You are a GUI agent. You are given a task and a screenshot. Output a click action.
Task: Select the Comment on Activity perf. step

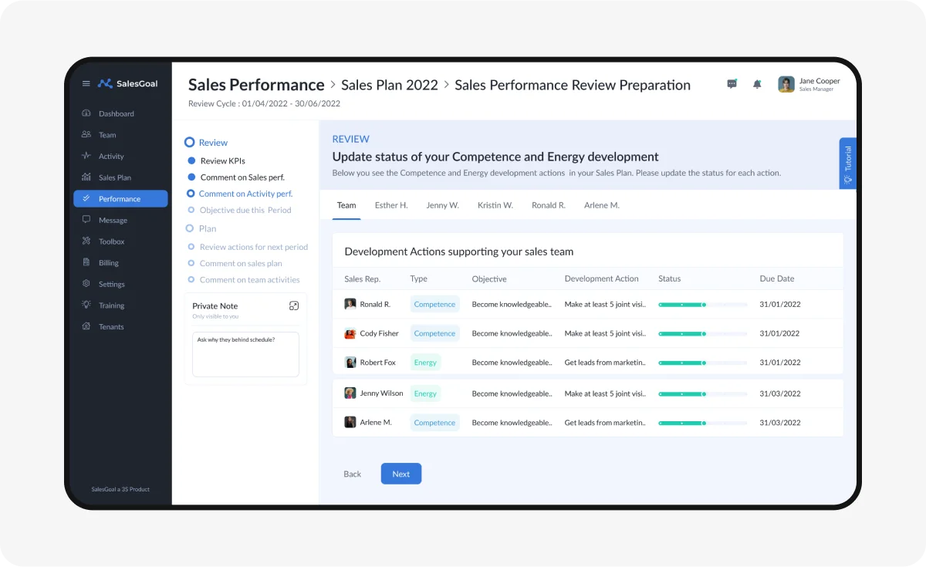tap(245, 194)
